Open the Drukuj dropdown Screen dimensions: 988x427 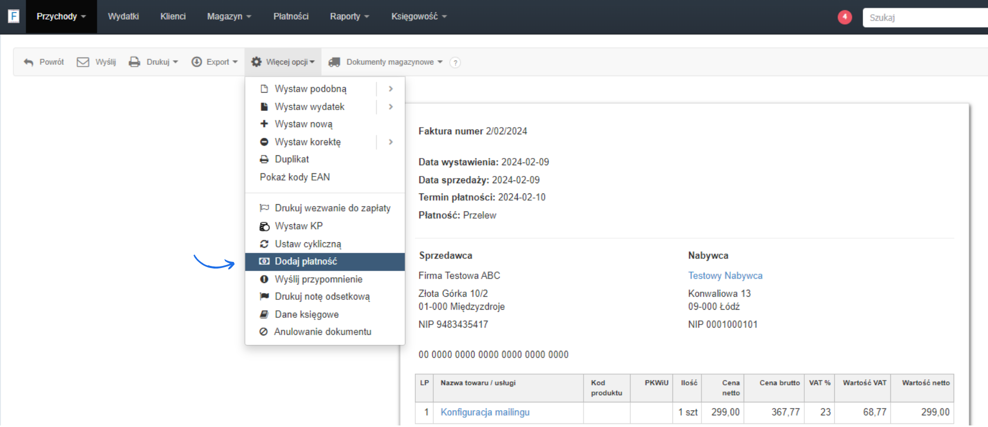click(153, 62)
